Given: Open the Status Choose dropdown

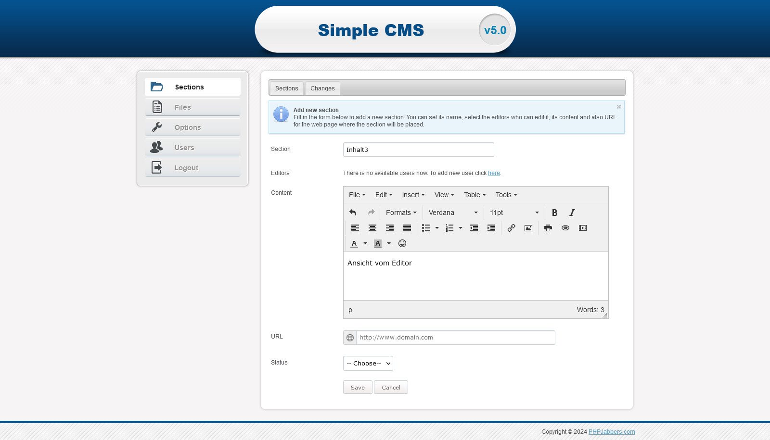Looking at the screenshot, I should [x=368, y=364].
